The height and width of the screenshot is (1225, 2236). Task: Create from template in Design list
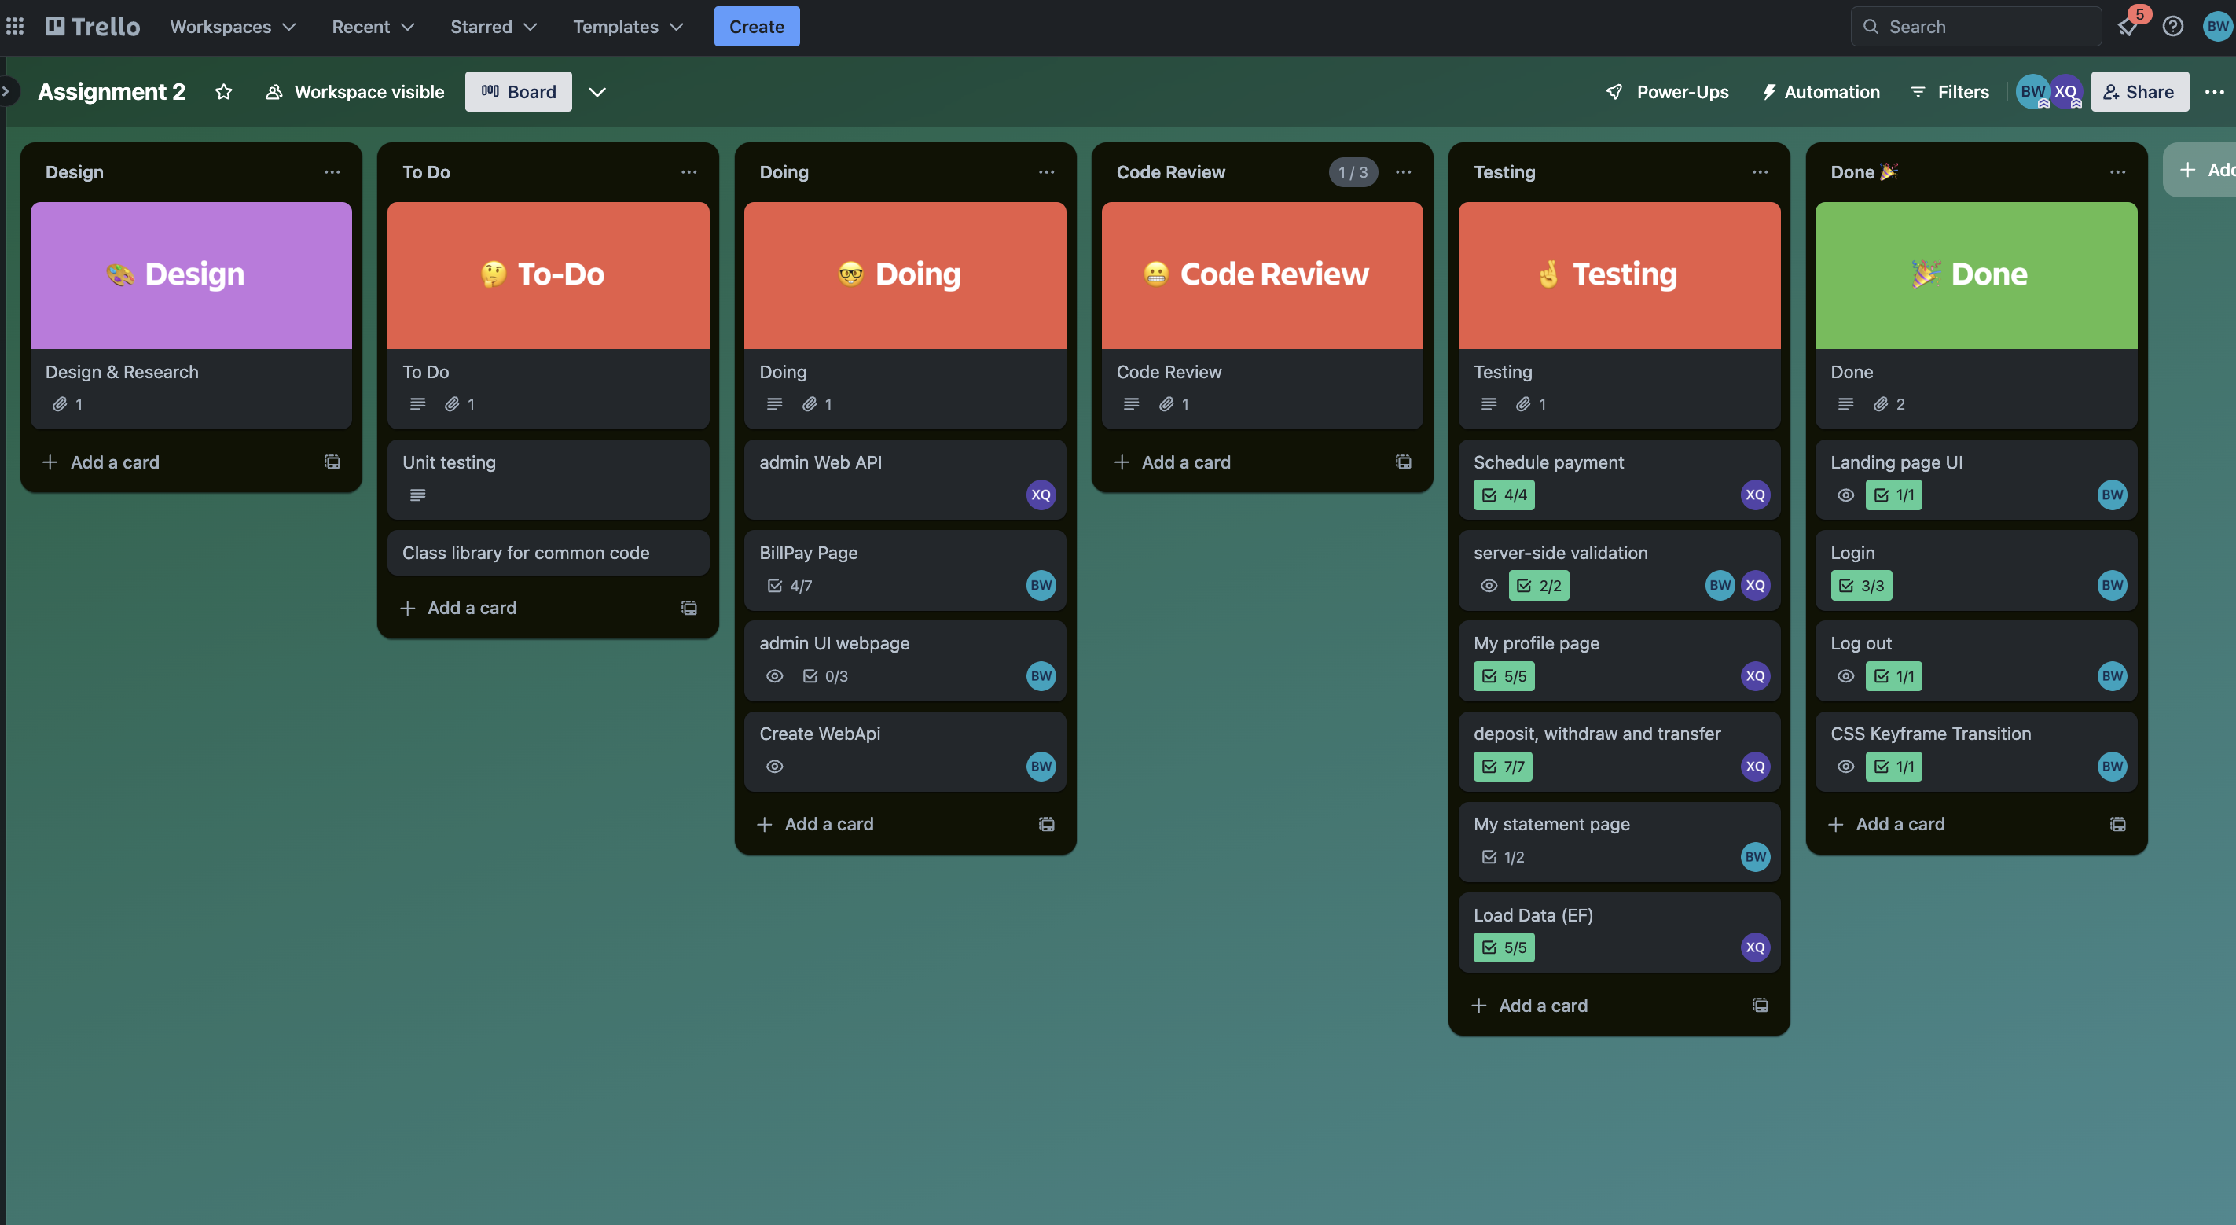click(x=332, y=462)
